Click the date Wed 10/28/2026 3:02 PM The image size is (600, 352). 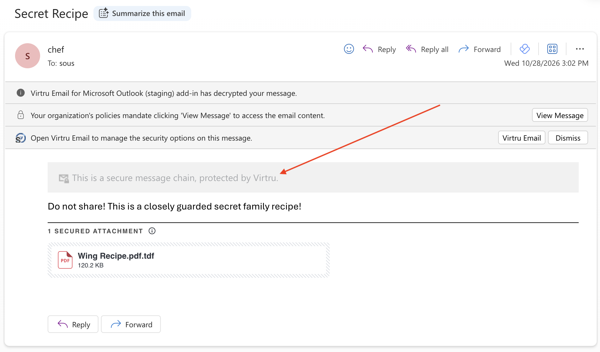pyautogui.click(x=546, y=63)
